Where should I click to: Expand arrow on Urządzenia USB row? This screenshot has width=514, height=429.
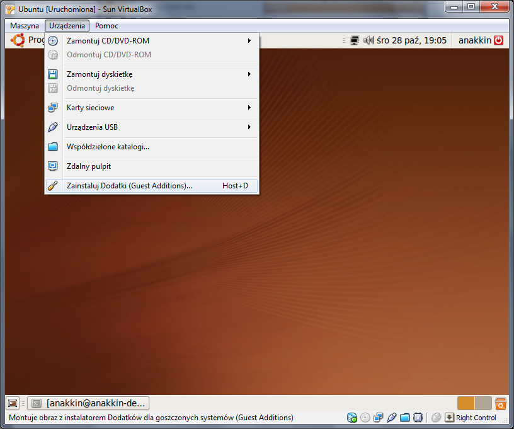click(x=249, y=127)
